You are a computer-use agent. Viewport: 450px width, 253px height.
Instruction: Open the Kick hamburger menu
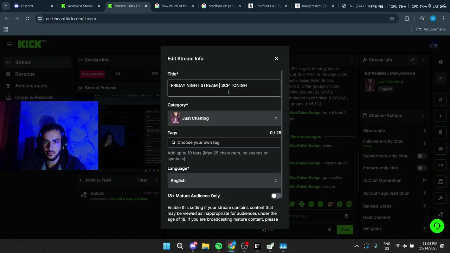(9, 44)
